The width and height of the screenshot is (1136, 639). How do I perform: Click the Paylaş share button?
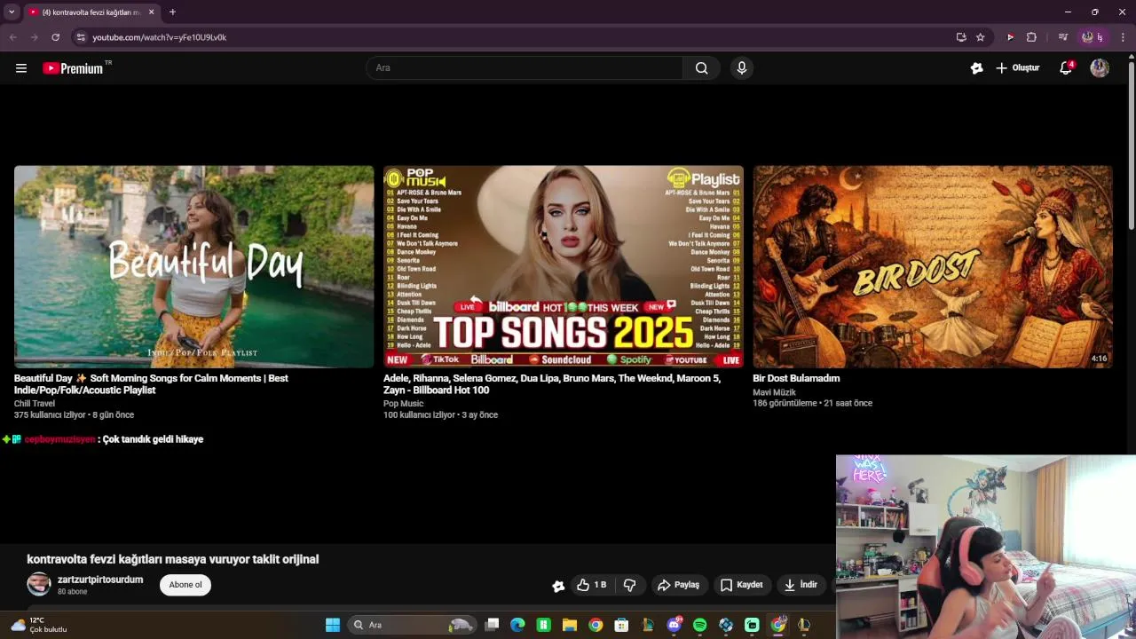(679, 585)
